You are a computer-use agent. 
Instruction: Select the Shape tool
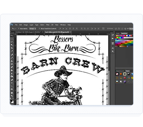pyautogui.click(x=12, y=89)
